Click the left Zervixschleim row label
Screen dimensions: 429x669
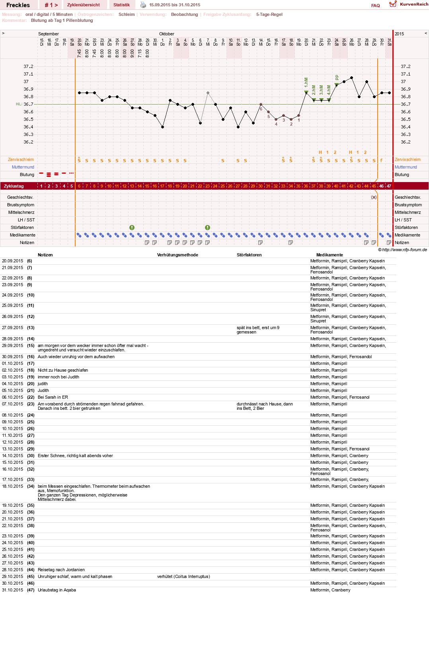(21, 159)
